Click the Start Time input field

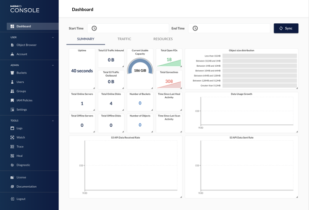coord(128,28)
